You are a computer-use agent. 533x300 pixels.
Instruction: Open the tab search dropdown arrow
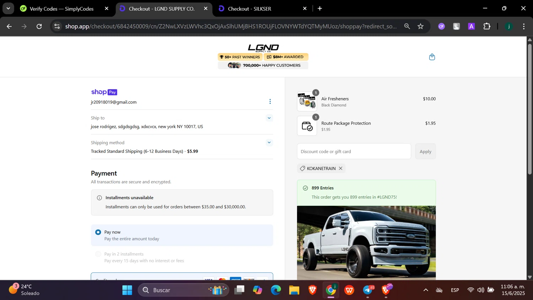pyautogui.click(x=8, y=9)
